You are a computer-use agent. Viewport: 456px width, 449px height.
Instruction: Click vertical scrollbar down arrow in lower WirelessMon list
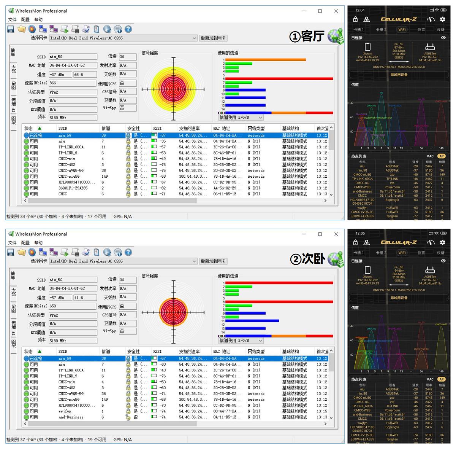[x=331, y=417]
